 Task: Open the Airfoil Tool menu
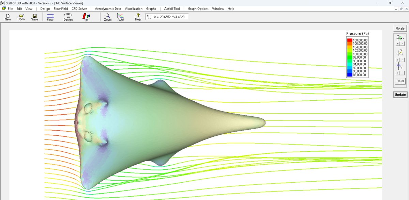tap(172, 9)
